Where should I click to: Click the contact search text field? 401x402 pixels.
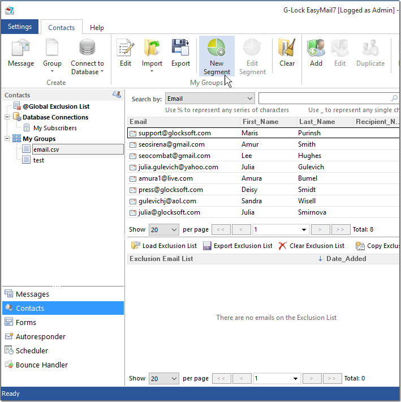pos(324,99)
